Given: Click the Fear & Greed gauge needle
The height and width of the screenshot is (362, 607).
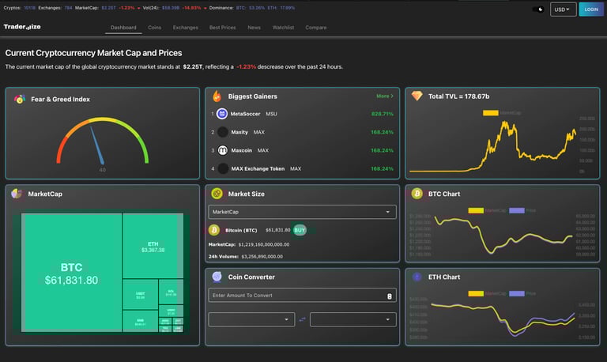Looking at the screenshot, I should pyautogui.click(x=97, y=145).
